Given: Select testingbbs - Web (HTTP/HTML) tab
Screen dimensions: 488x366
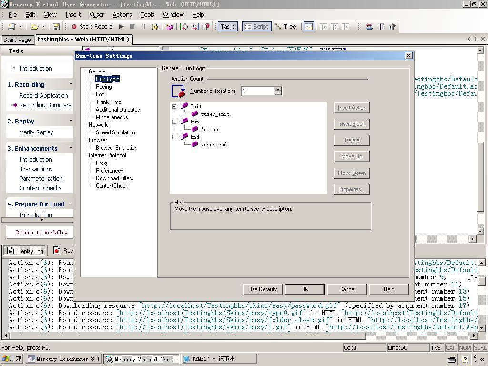Looking at the screenshot, I should point(83,40).
